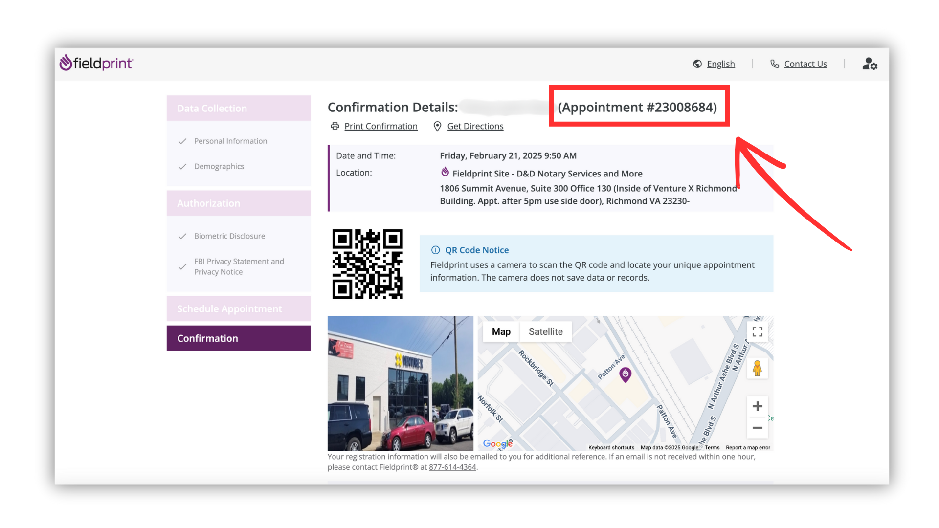Click the printer icon
Viewport: 939px width, 528px height.
click(x=335, y=126)
